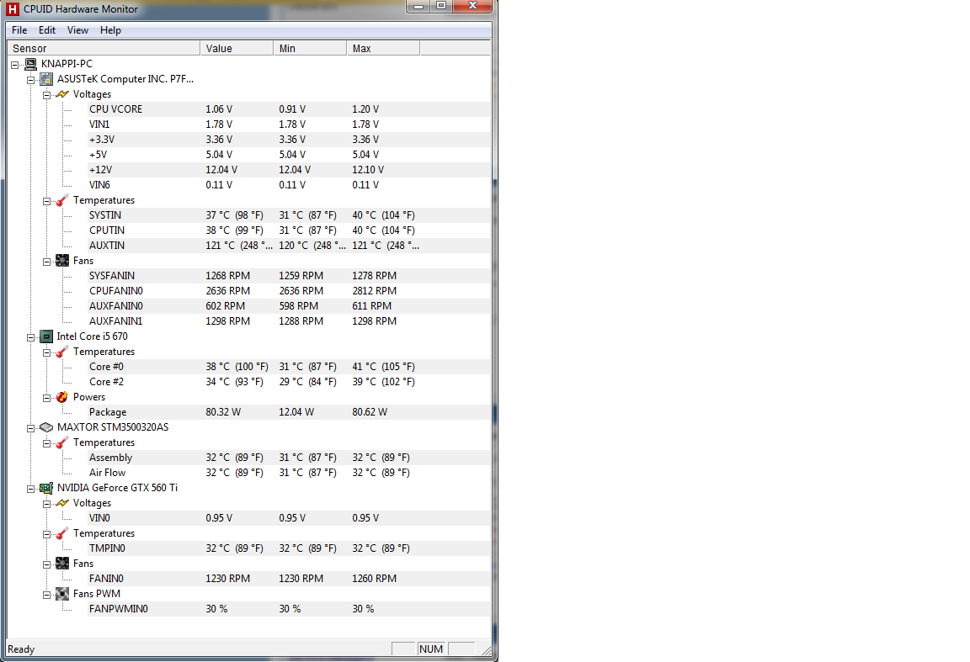Select the CPUFANIN0 fan row
The height and width of the screenshot is (662, 970).
point(289,291)
